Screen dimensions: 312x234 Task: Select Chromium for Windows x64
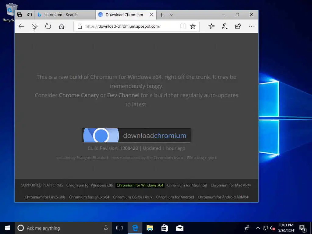(x=140, y=185)
